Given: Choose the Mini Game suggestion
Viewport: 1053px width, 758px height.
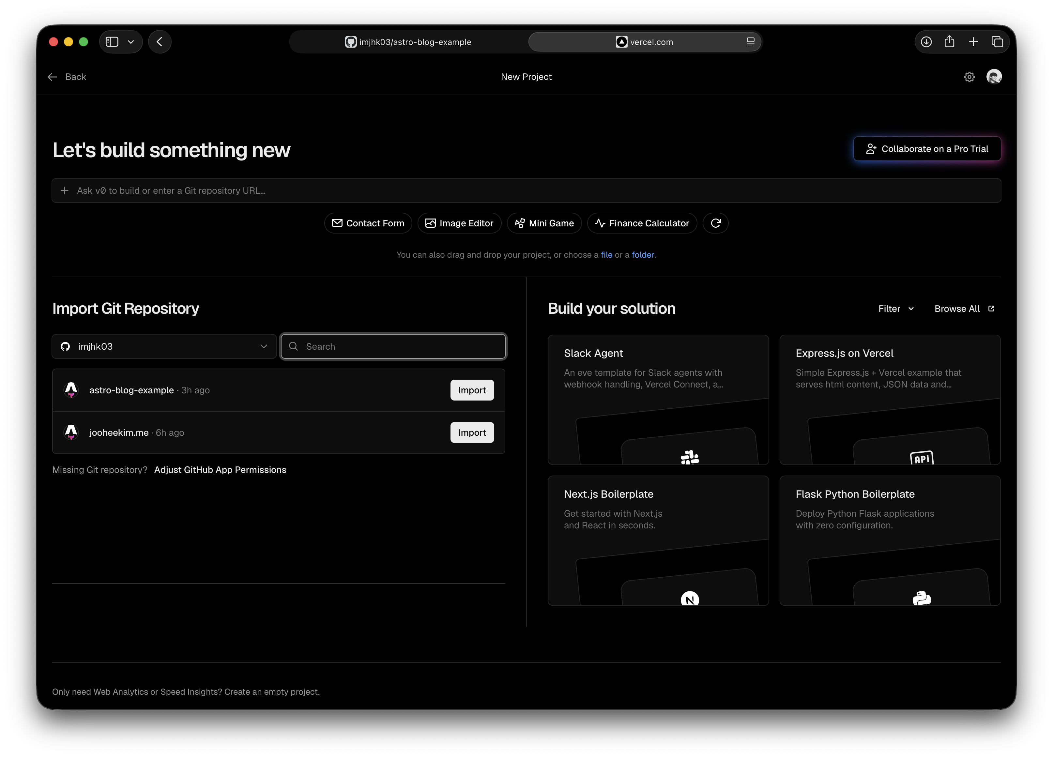Looking at the screenshot, I should (544, 223).
